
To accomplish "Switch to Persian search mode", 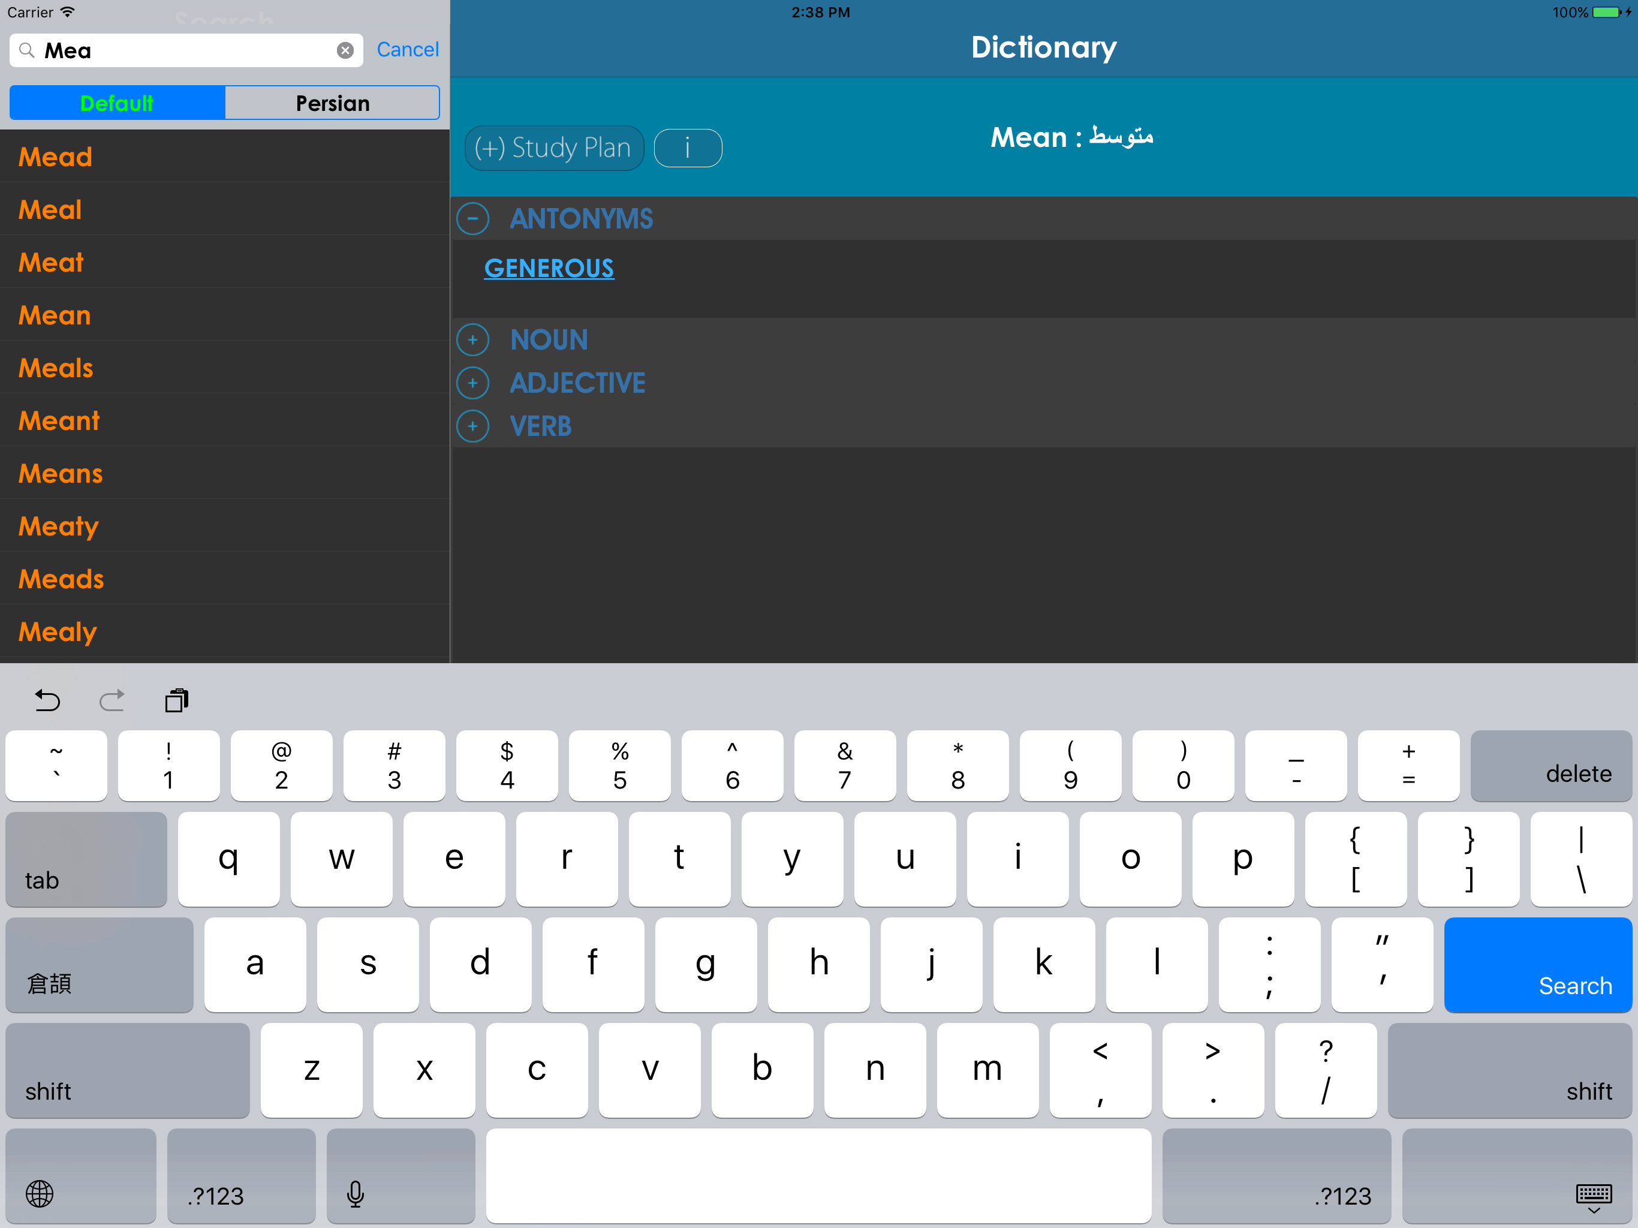I will click(333, 103).
